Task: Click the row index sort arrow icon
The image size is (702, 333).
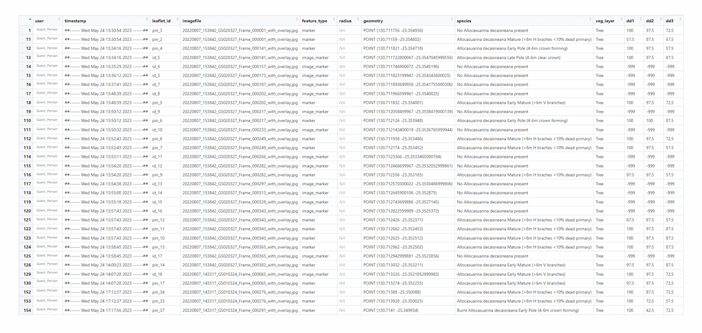Action: [30, 20]
